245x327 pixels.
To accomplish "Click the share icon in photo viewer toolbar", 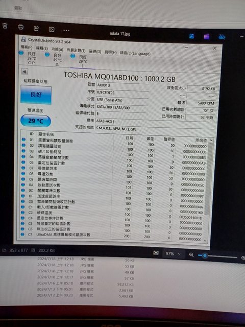I will (36, 28).
